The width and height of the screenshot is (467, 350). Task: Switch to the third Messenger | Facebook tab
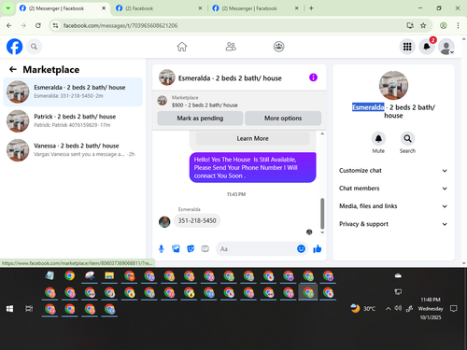254,8
